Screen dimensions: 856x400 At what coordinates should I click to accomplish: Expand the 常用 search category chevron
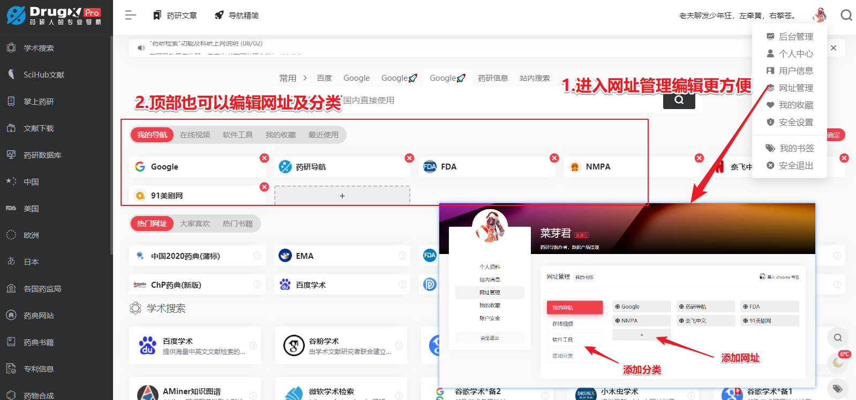click(305, 78)
